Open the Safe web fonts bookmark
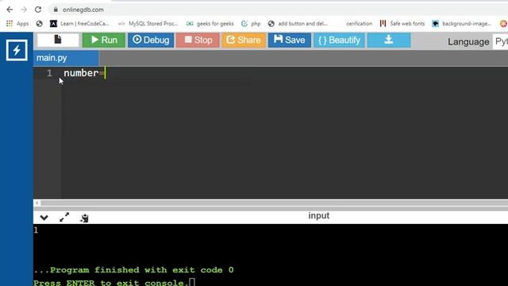Screen dimensions: 508x286 point(402,24)
